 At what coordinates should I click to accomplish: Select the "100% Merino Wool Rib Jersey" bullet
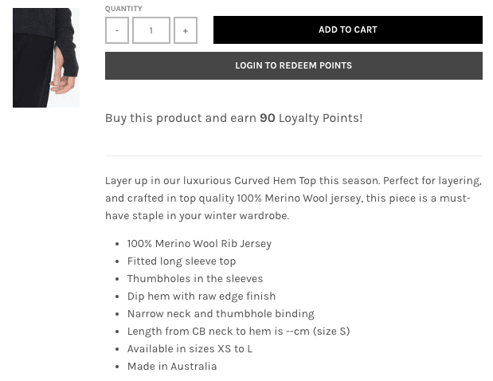[199, 244]
